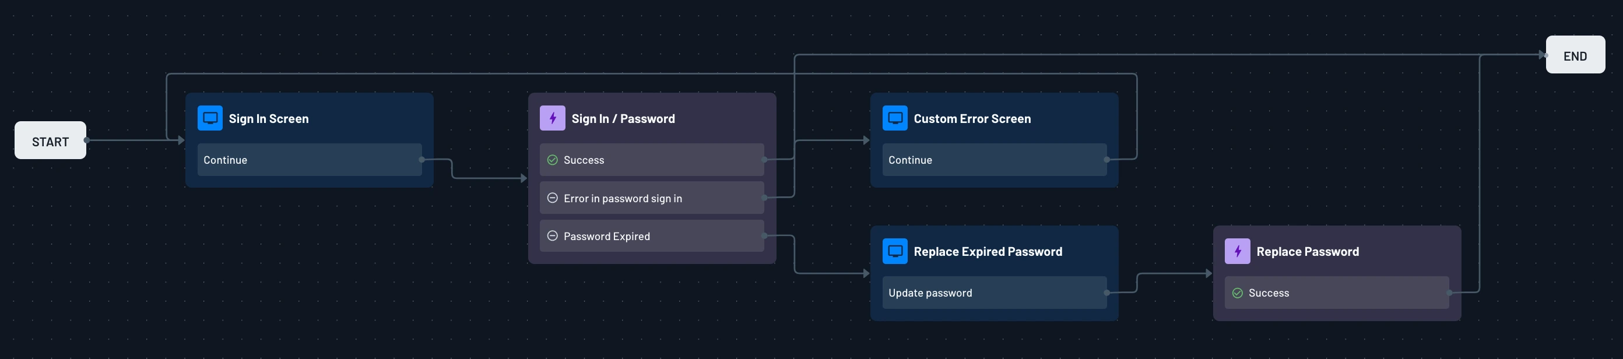The height and width of the screenshot is (359, 1623).
Task: Select the Sign In / Password node header
Action: (x=623, y=118)
